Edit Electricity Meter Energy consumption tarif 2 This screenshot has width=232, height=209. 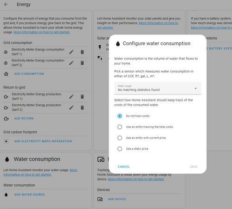click(71, 63)
